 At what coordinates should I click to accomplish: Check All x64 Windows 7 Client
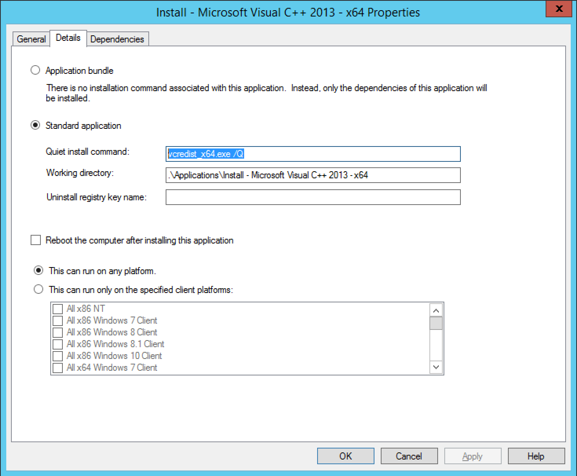(x=58, y=368)
